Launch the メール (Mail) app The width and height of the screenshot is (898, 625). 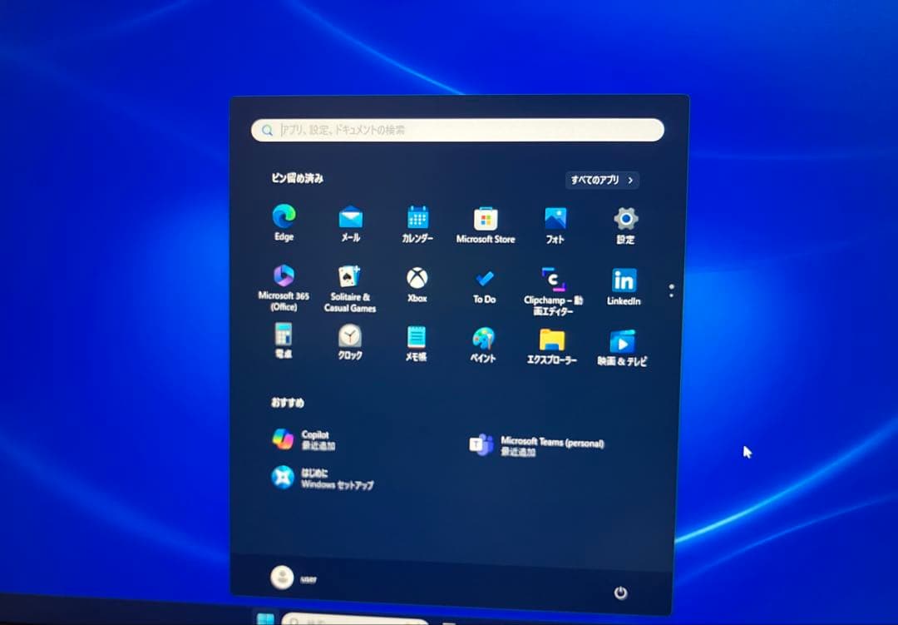click(350, 218)
